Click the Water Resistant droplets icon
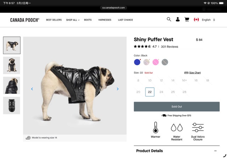The height and width of the screenshot is (158, 227). click(x=177, y=127)
